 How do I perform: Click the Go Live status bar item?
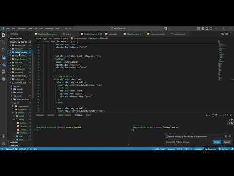click(224, 149)
